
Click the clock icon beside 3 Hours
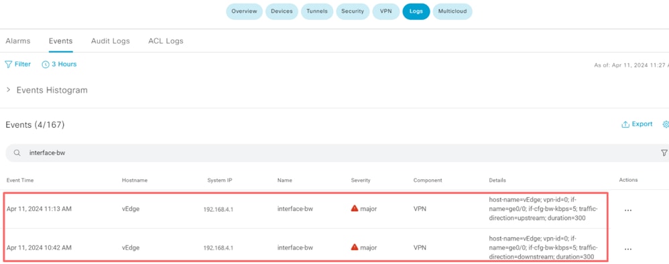coord(45,65)
